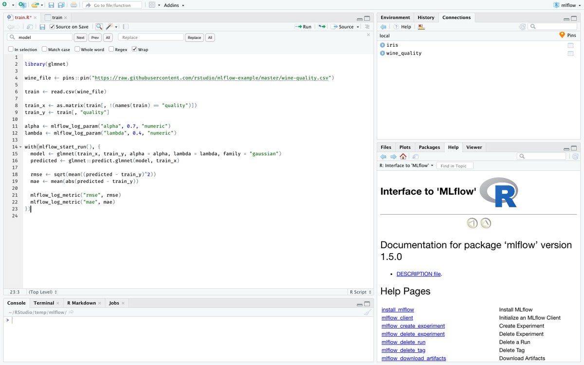Open the DESCRIPTION file link

pos(419,274)
